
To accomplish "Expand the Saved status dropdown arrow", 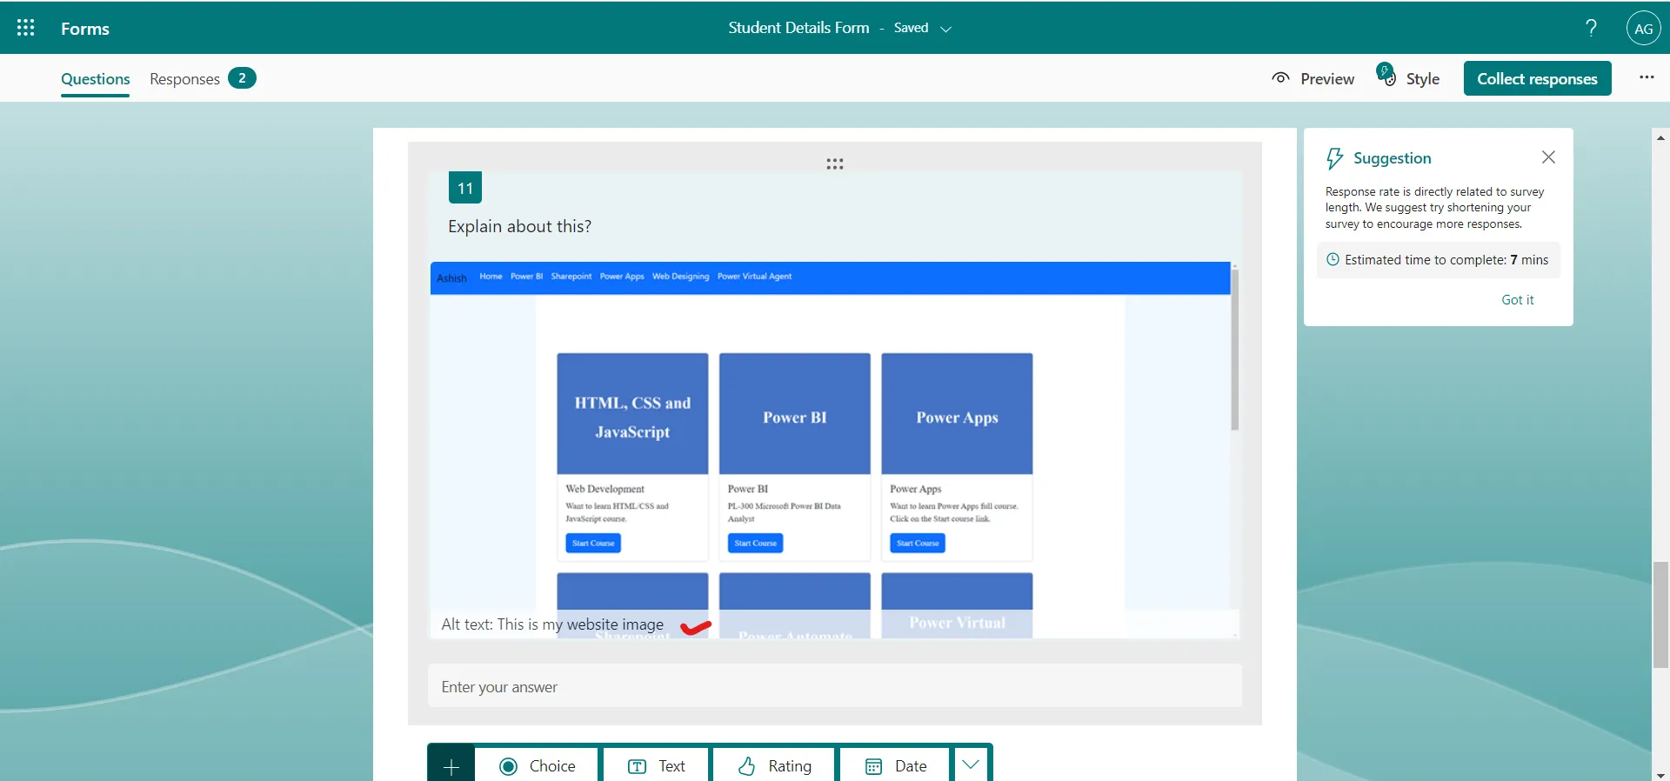I will point(946,29).
